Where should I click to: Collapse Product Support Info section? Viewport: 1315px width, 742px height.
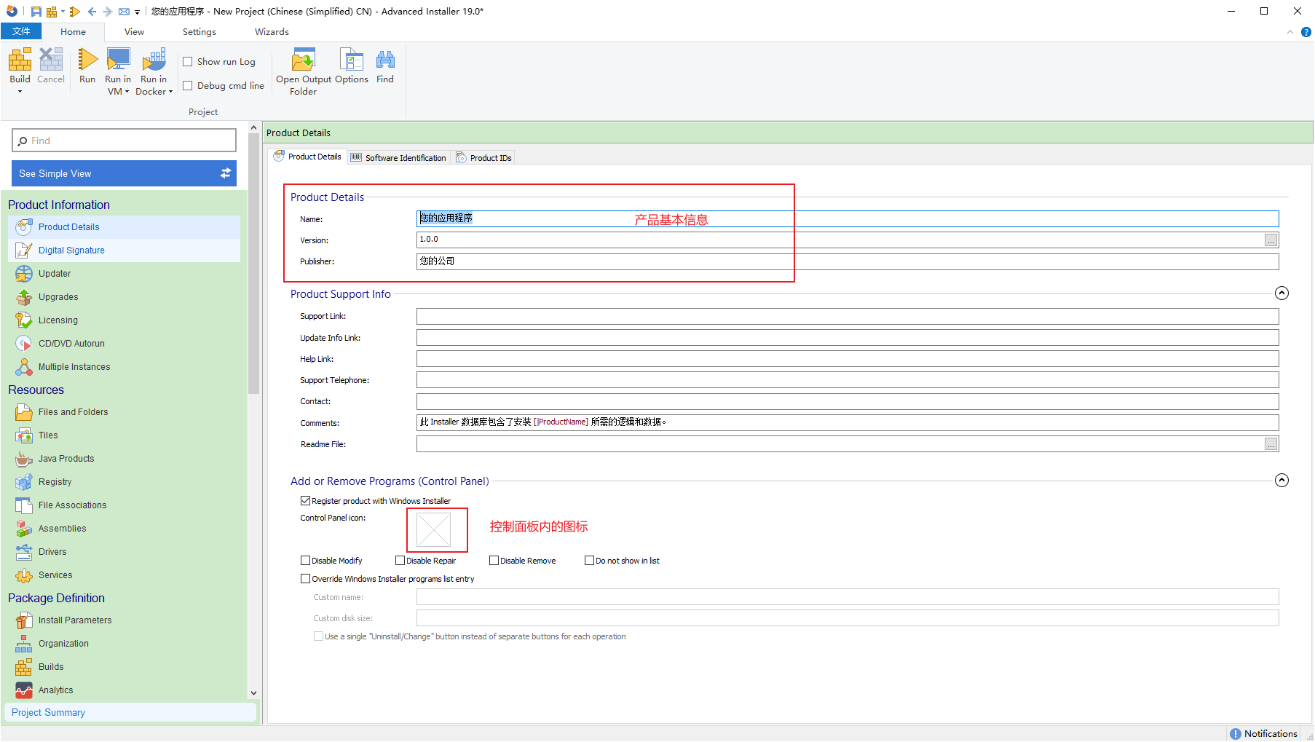click(x=1282, y=293)
